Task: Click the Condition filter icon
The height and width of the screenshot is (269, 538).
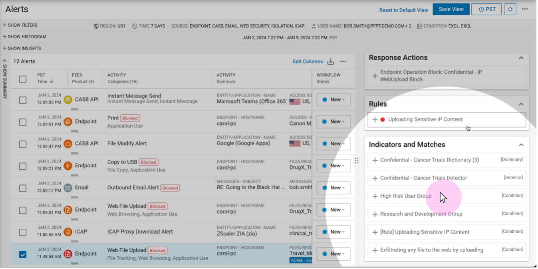Action: coord(419,26)
